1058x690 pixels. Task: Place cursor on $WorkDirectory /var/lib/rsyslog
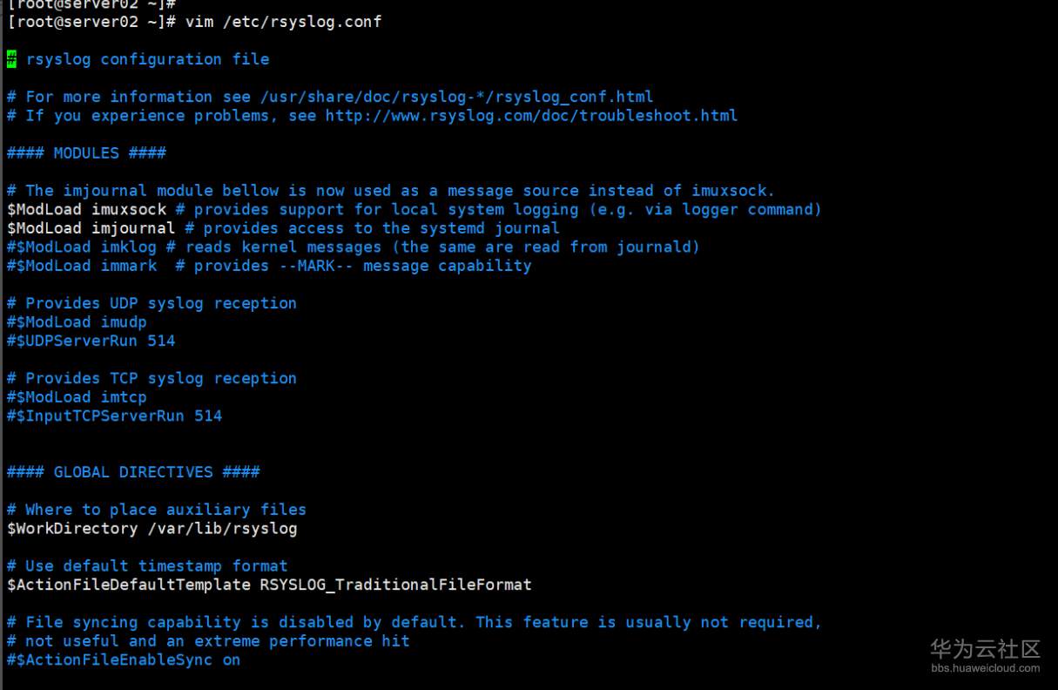click(x=152, y=529)
